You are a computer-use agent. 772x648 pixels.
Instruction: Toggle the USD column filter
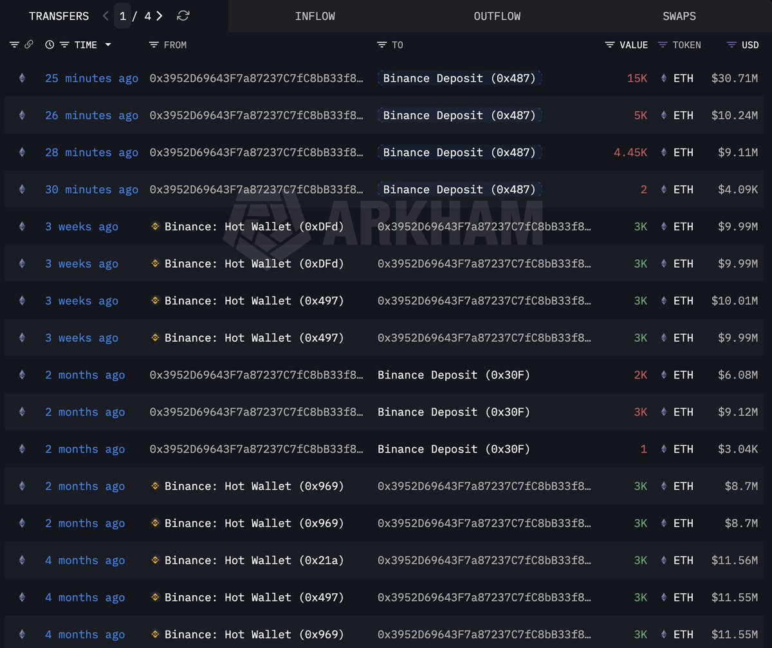pyautogui.click(x=731, y=45)
